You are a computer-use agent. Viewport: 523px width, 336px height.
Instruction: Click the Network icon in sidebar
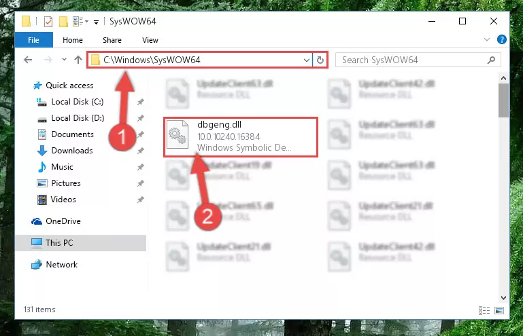pos(37,265)
